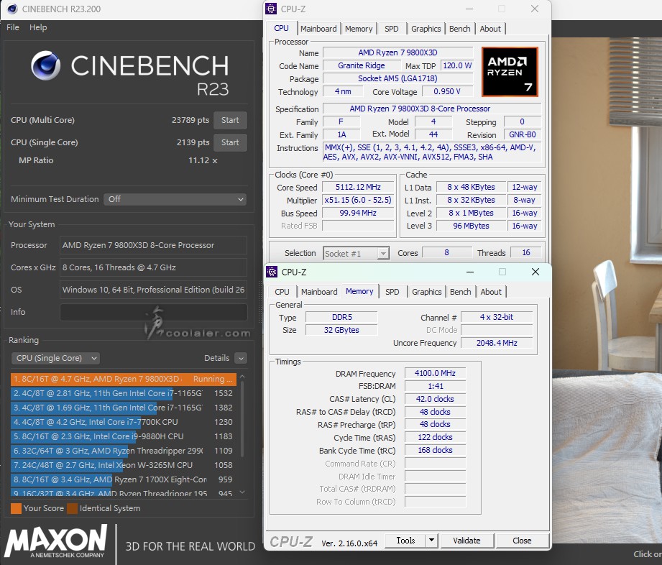The height and width of the screenshot is (565, 662).
Task: Start the CPU (Single Core) test
Action: coord(230,143)
